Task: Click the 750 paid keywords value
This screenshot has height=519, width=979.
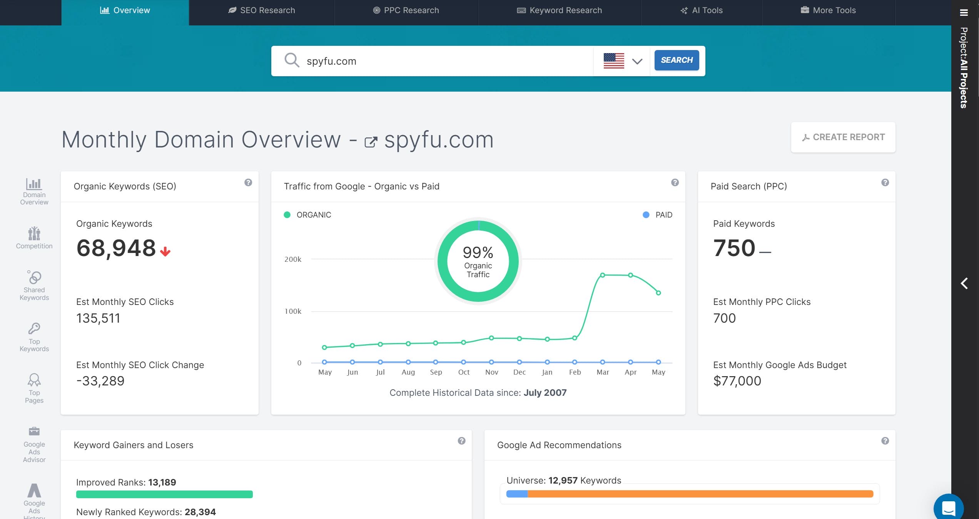Action: click(734, 248)
